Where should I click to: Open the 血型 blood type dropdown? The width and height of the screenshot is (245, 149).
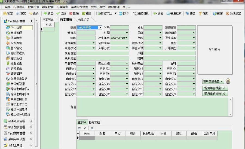[194, 43]
